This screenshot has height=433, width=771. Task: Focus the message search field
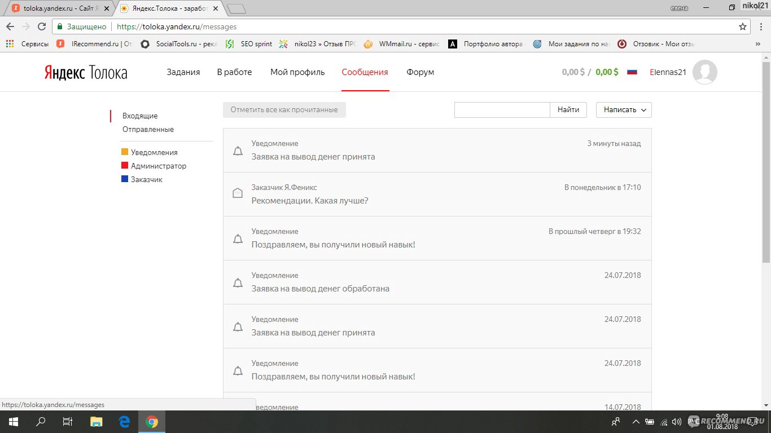(502, 110)
